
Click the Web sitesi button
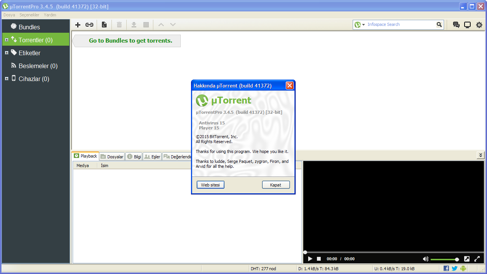click(210, 185)
